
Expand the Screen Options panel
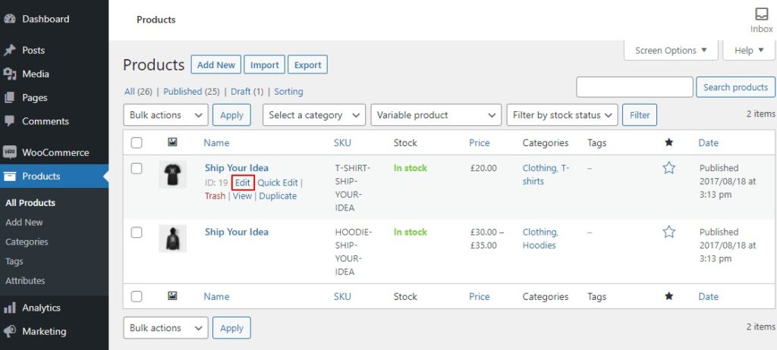click(671, 51)
